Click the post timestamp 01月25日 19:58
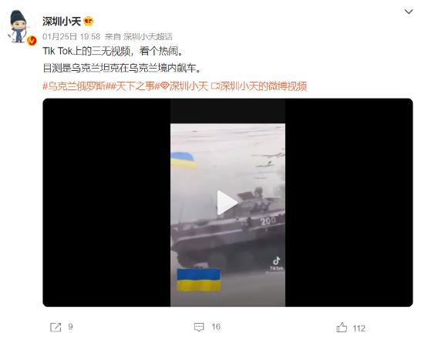Screen dimensions: 428x343 72,36
